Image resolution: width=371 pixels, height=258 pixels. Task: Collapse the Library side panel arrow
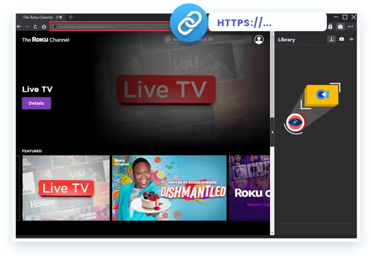[272, 132]
